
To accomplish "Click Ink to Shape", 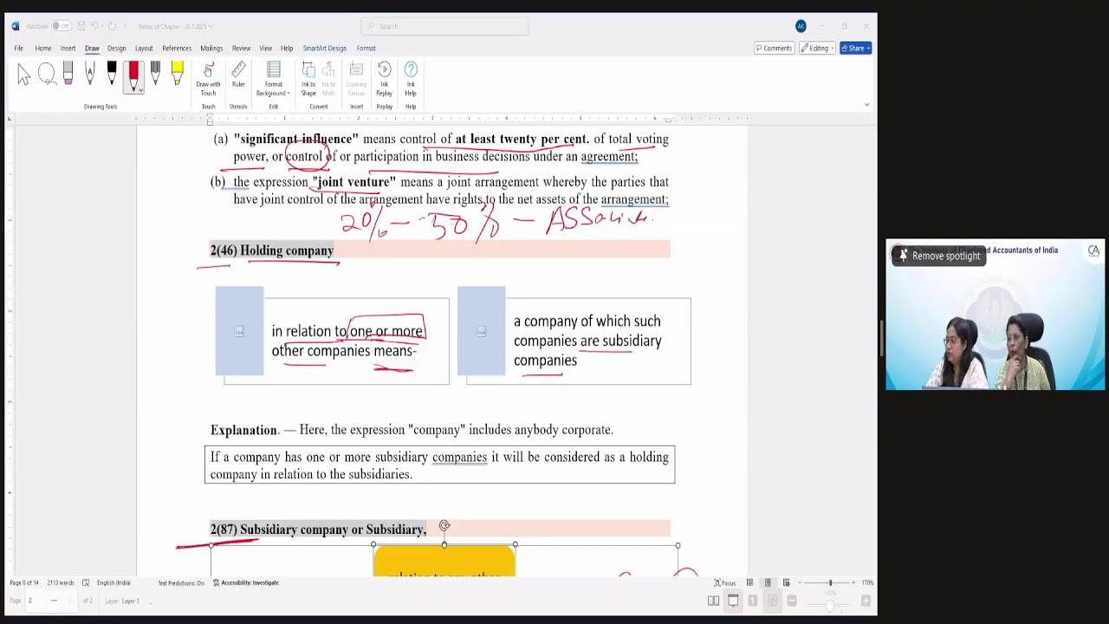I will pos(308,80).
